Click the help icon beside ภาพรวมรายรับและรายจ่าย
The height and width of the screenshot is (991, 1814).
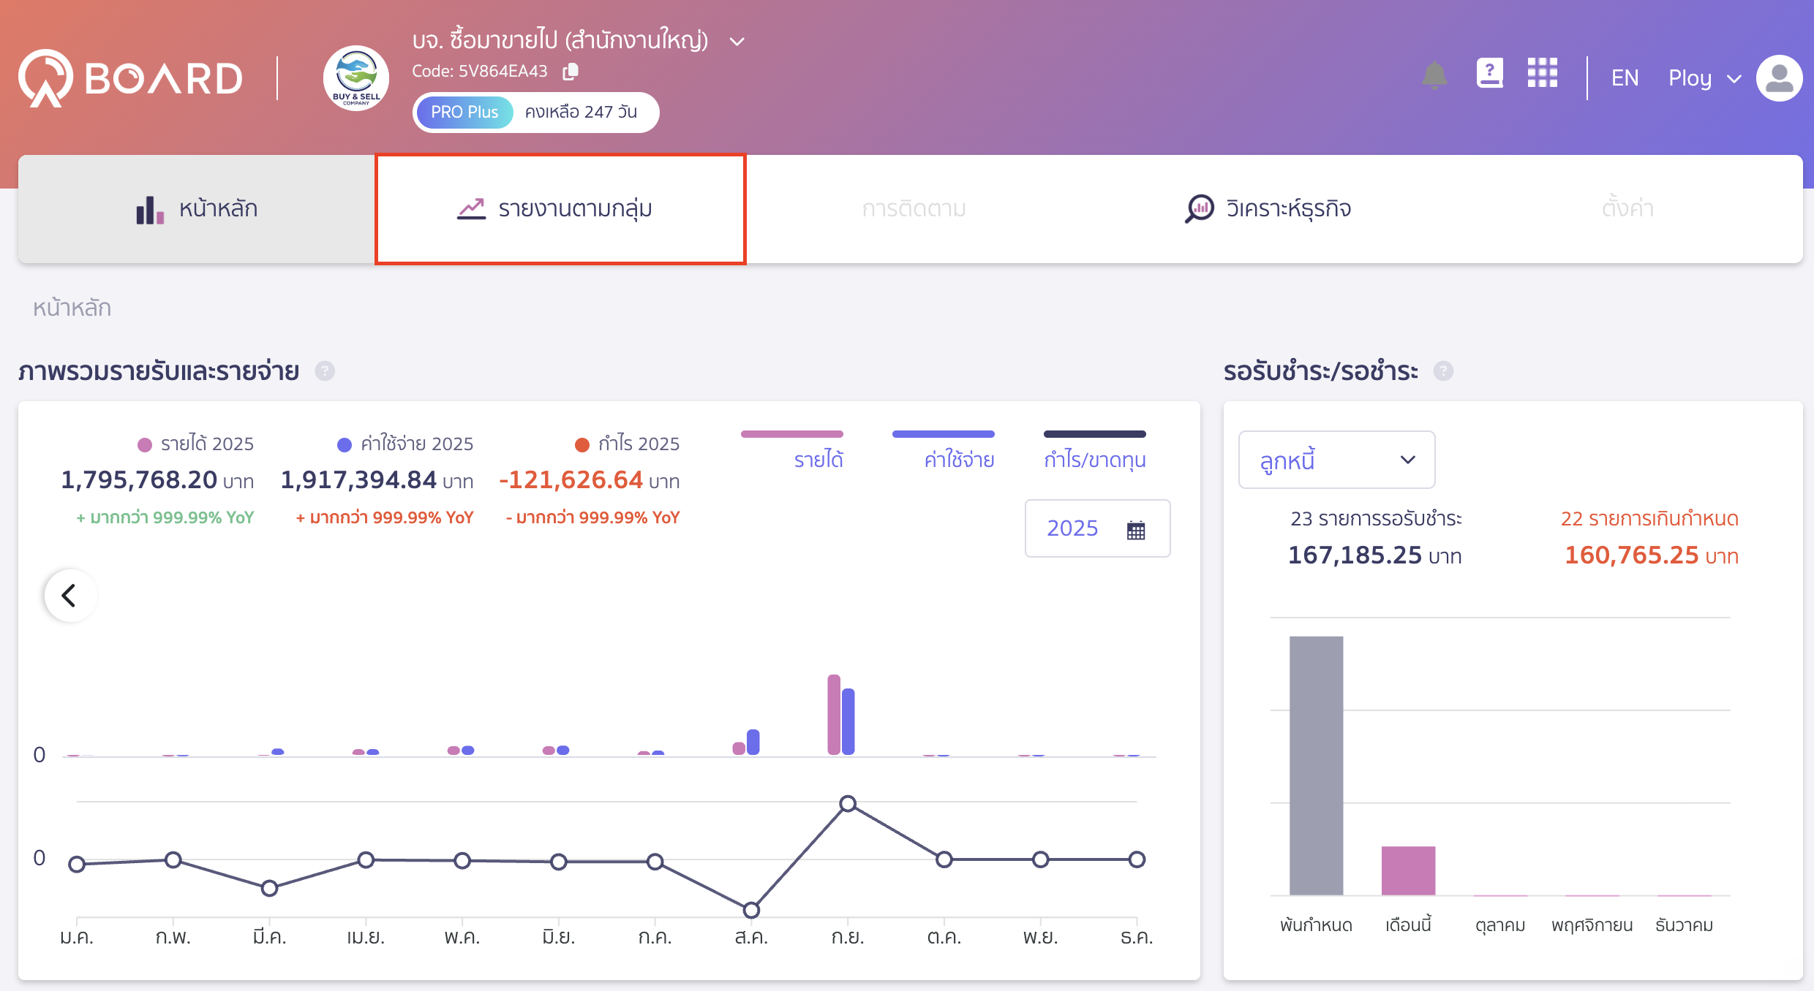[x=325, y=371]
